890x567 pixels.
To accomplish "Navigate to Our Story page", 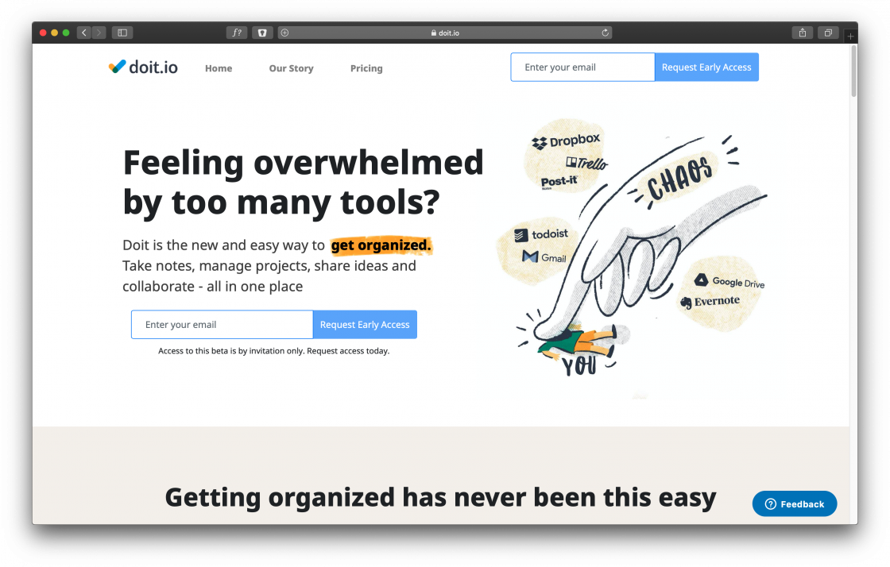I will pos(291,68).
